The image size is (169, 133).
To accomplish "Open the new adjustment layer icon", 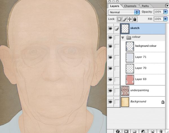I will click(x=143, y=131).
